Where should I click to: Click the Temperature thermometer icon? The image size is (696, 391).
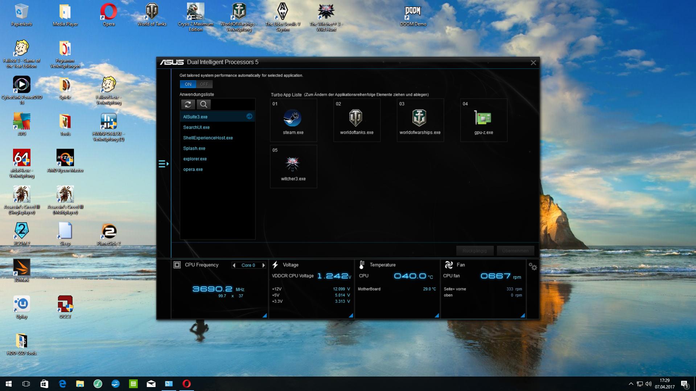362,265
